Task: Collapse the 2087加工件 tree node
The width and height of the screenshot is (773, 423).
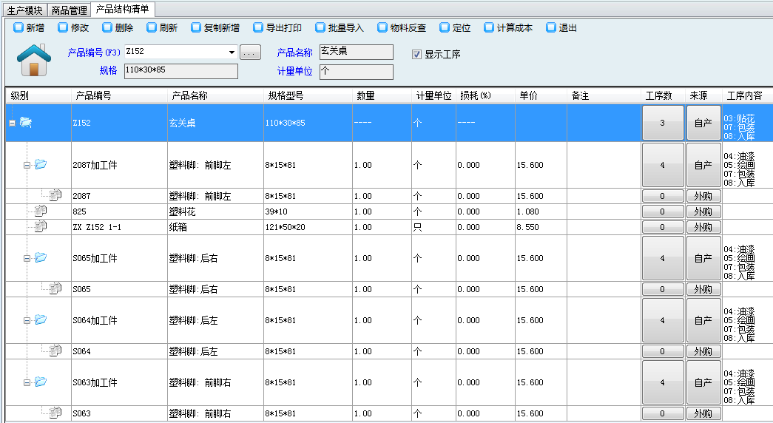Action: point(27,165)
